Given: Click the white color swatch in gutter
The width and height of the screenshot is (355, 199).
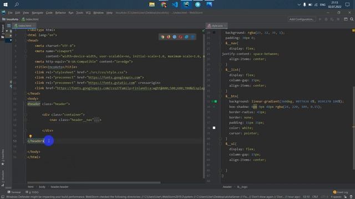Looking at the screenshot, I should coord(214,128).
